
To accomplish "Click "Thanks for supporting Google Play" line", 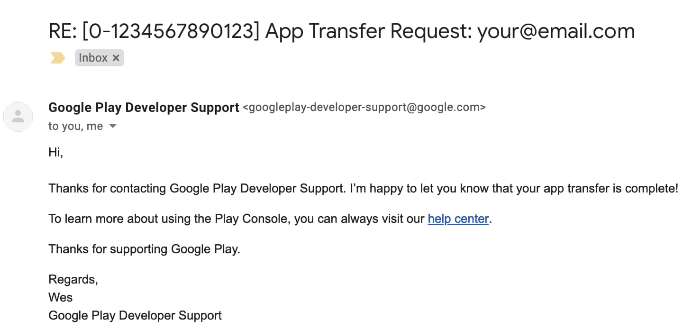I will tap(144, 249).
